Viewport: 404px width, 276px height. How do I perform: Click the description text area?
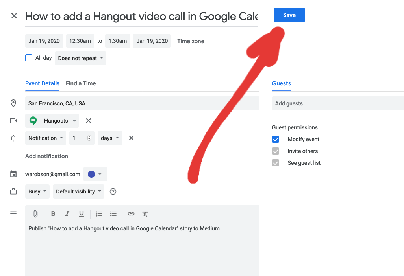point(142,250)
